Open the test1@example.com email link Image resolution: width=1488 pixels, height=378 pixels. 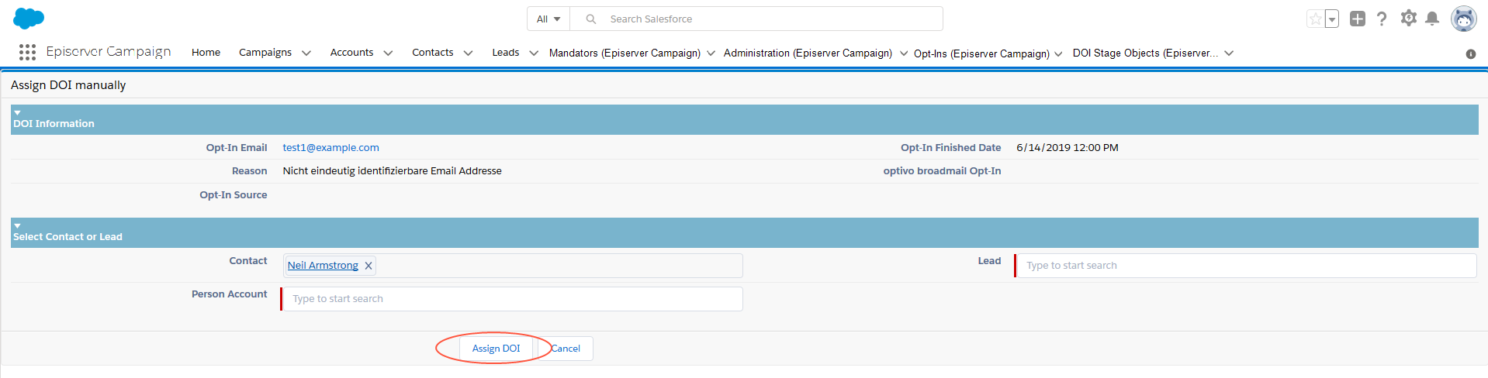pos(330,148)
